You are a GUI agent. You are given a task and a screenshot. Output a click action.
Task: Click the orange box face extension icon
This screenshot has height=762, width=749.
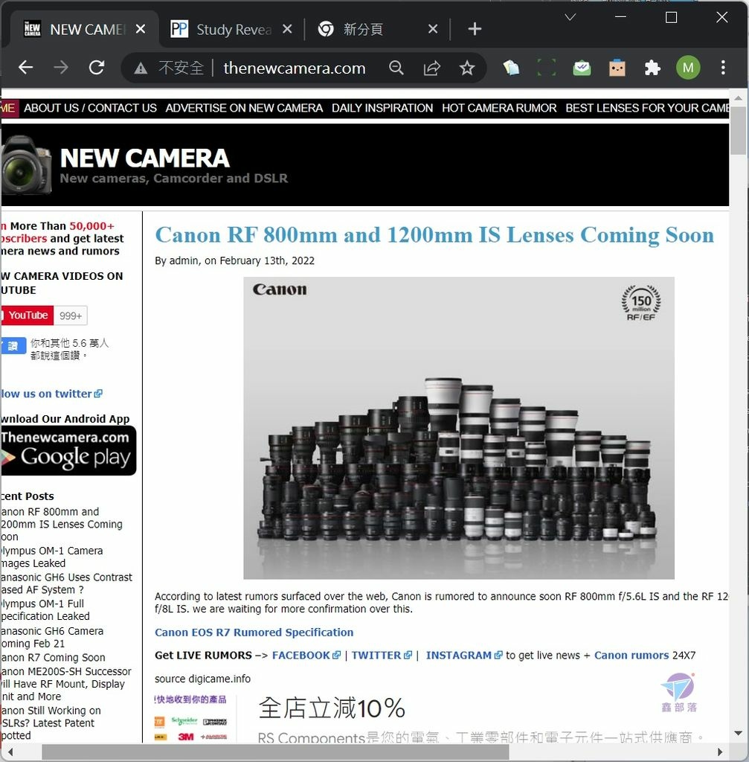[x=617, y=68]
